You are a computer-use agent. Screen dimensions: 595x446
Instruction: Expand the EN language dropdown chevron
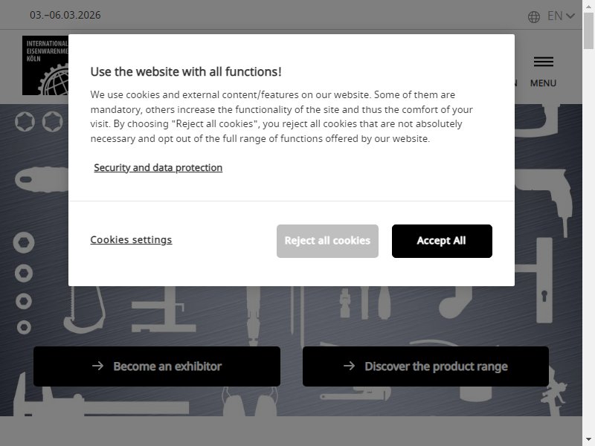570,16
